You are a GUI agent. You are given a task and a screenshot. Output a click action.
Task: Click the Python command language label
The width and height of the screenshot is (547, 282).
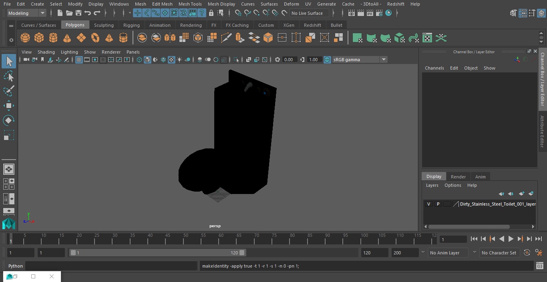(16, 266)
